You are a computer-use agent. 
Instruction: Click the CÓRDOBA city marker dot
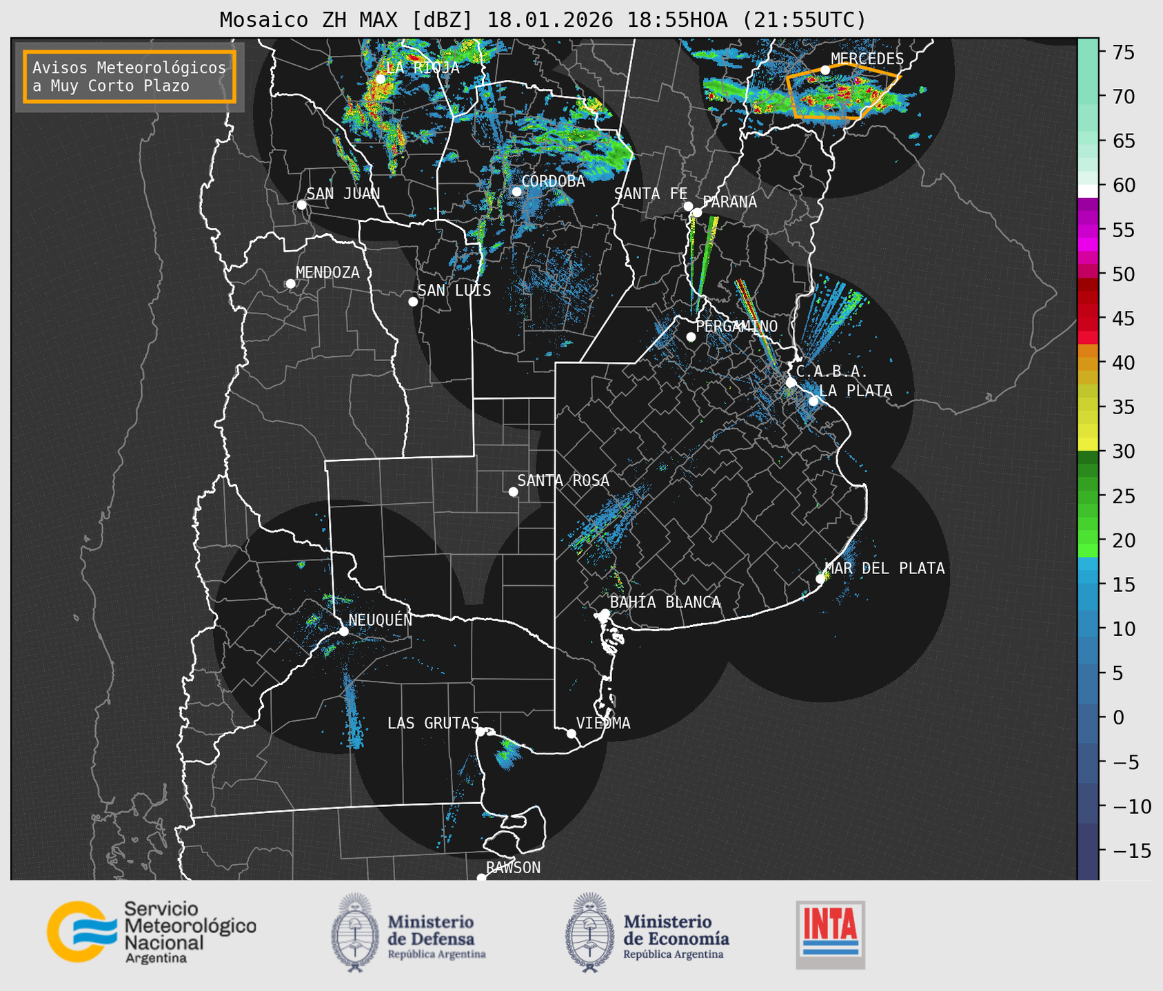click(x=516, y=192)
